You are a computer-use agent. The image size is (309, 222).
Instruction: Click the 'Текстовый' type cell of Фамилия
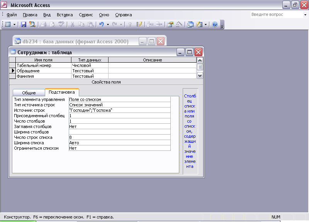[x=90, y=76]
